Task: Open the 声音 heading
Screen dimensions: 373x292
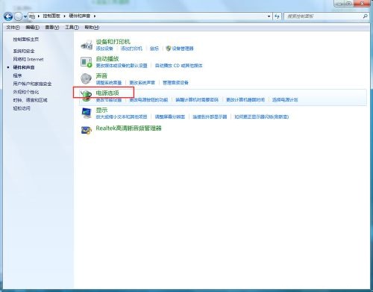Action: [101, 75]
